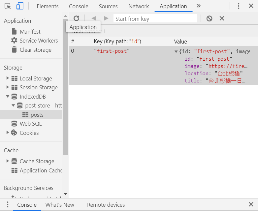Image resolution: width=258 pixels, height=211 pixels.
Task: Collapse the IndexedDB tree node
Action: (x=8, y=97)
